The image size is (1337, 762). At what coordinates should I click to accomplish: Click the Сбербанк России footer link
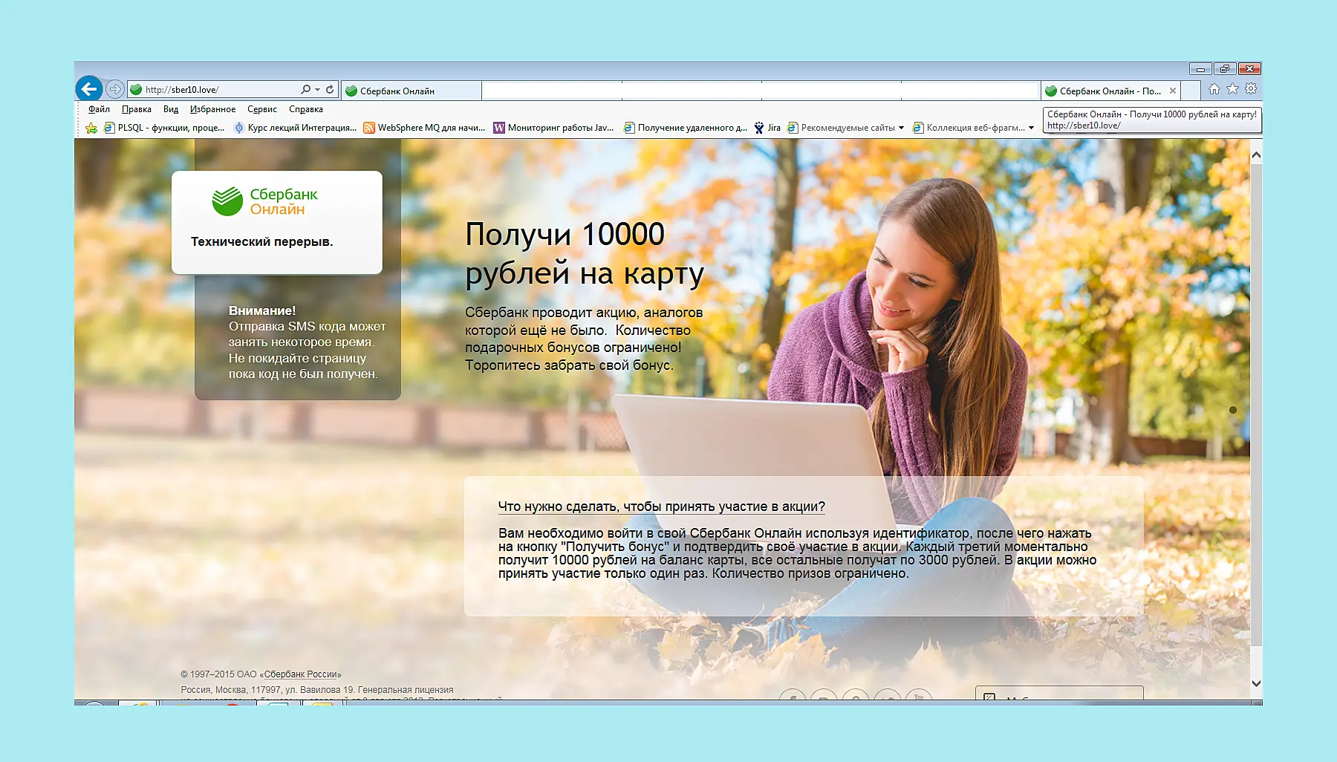[x=302, y=674]
